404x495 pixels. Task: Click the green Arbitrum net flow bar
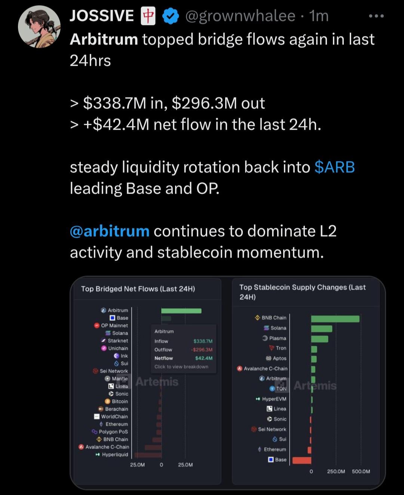tap(181, 311)
